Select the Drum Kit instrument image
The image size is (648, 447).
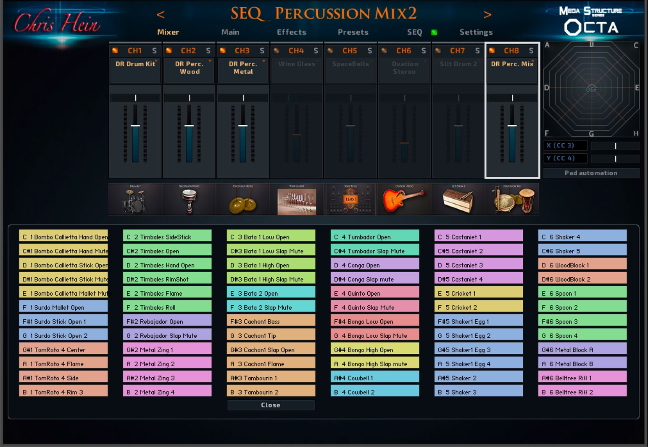click(x=135, y=200)
